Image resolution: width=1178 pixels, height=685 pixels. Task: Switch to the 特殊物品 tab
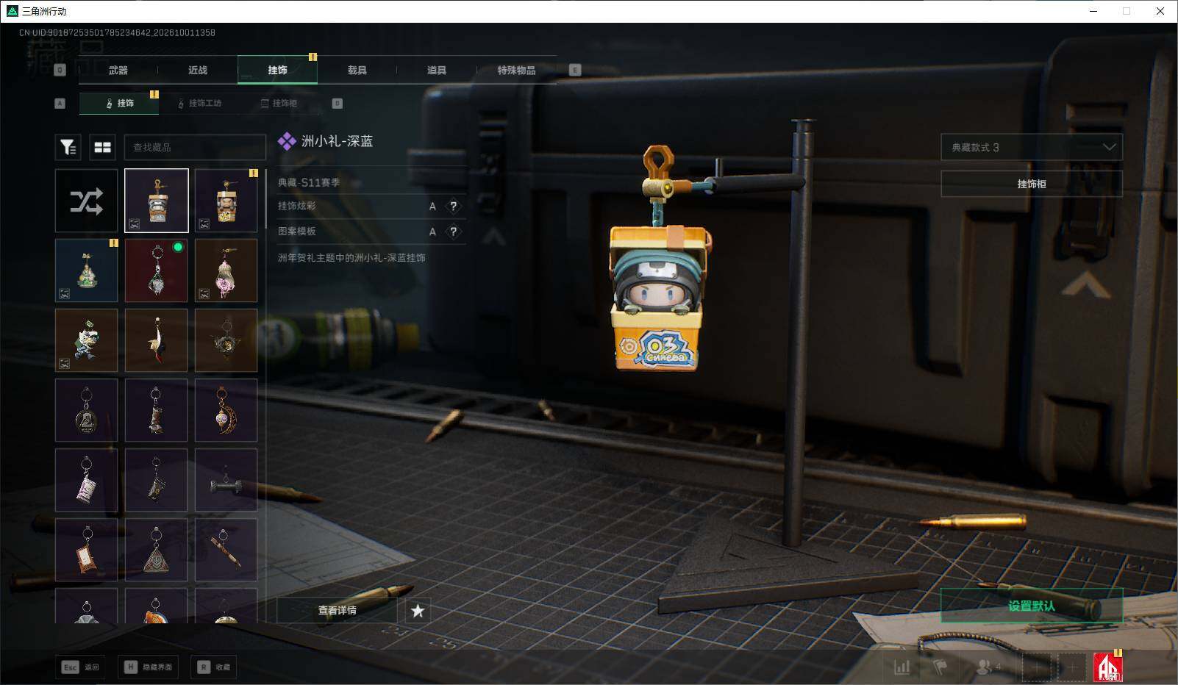[x=516, y=70]
